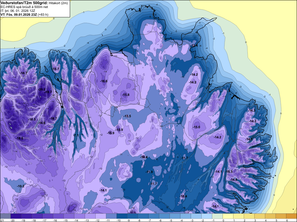Click the -13.5 temperature label
297x222 pixels.
pos(127,116)
